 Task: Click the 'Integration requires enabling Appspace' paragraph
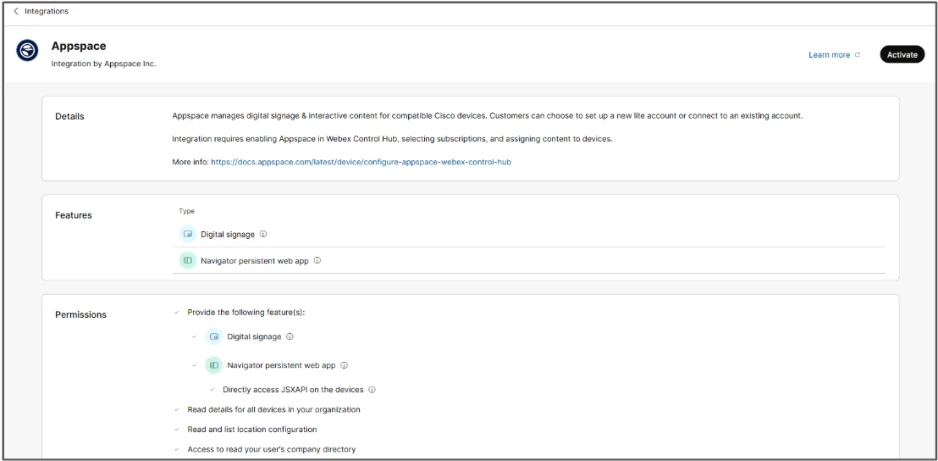[x=393, y=139]
